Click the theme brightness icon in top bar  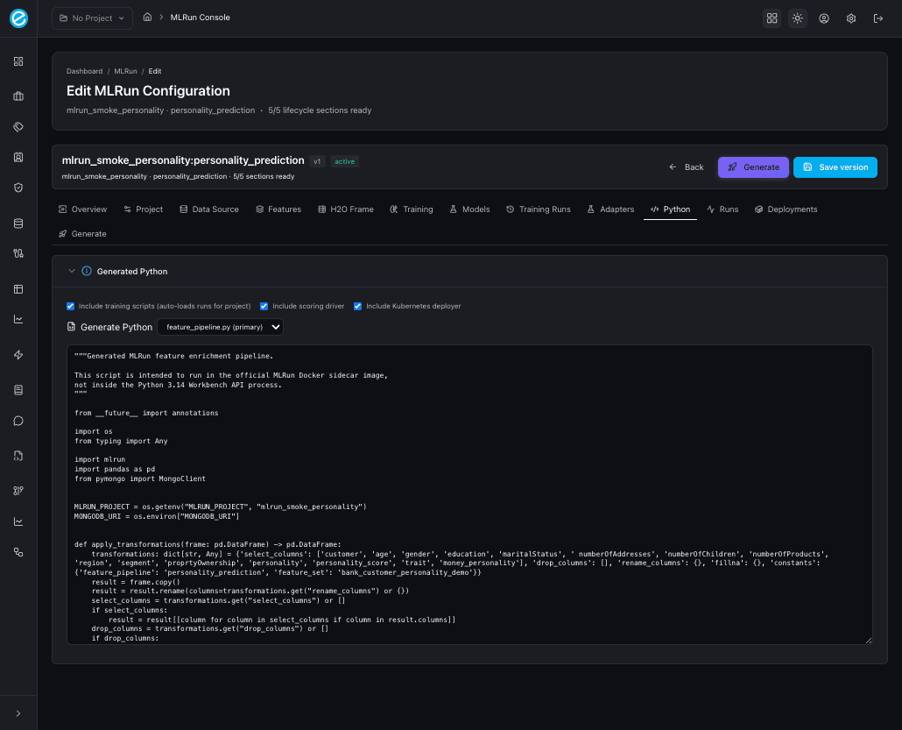tap(797, 18)
